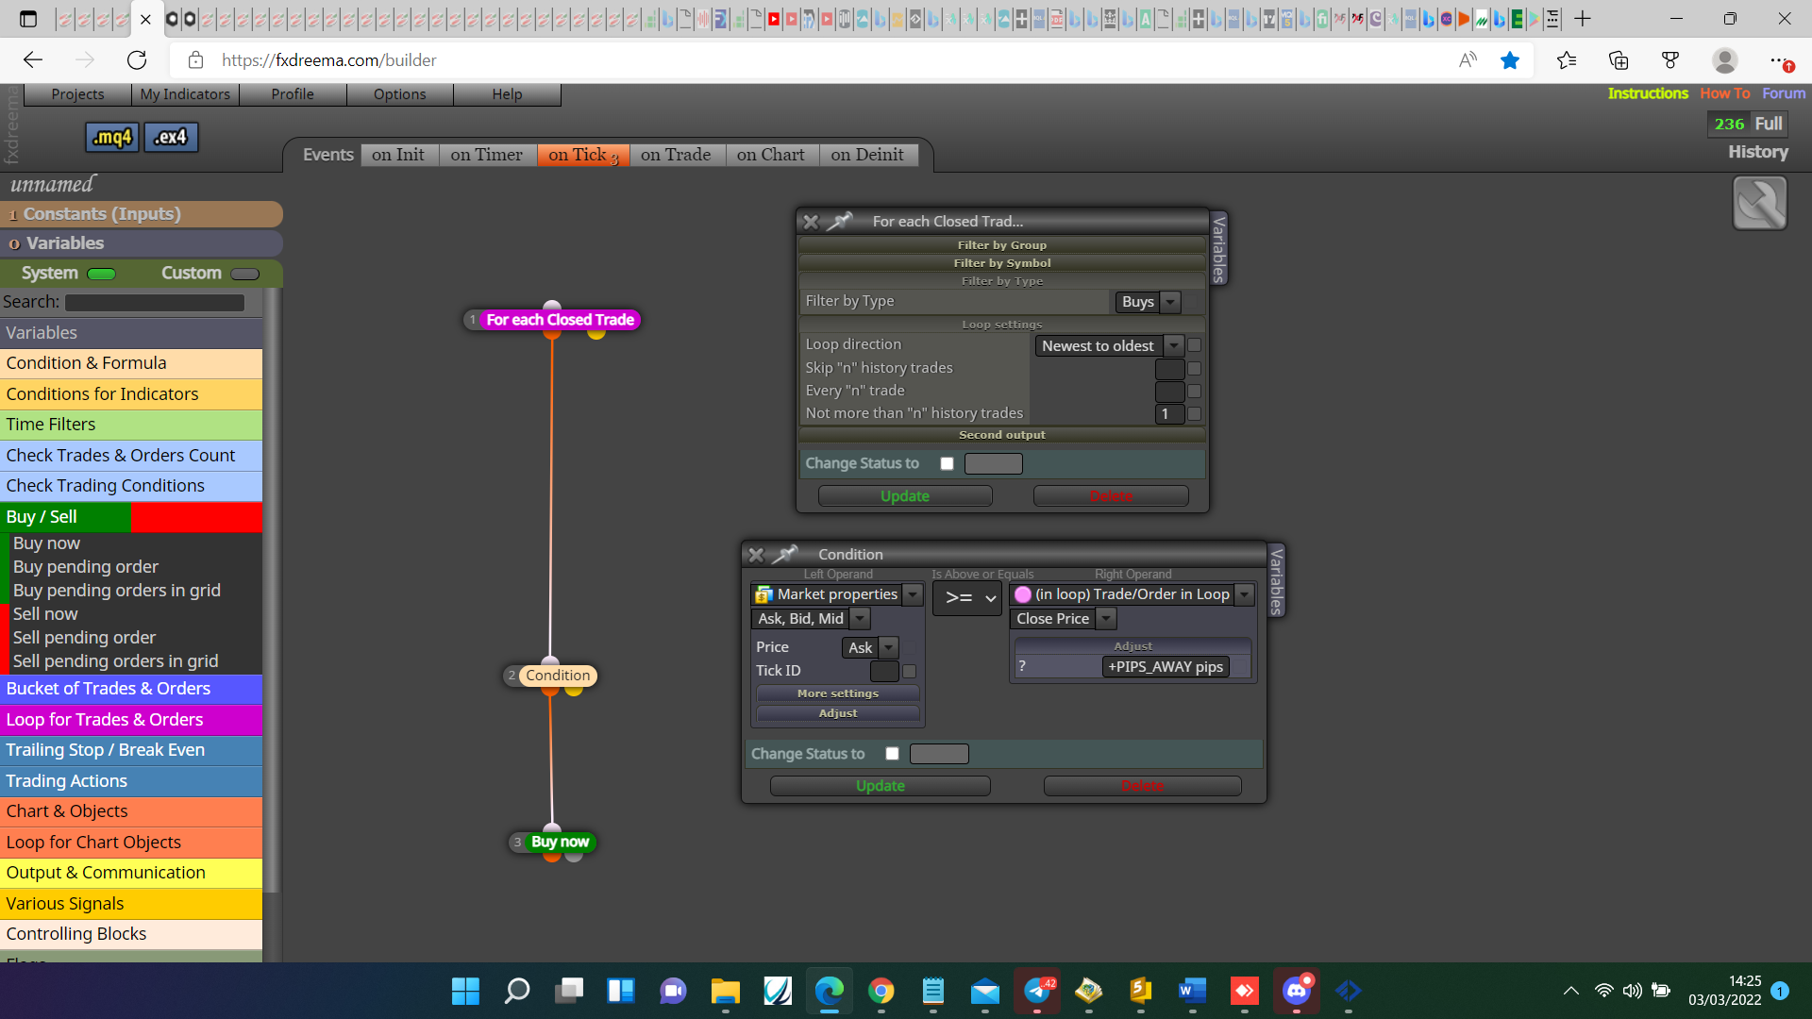
Task: Open the Filter by Type Buys dropdown
Action: tap(1148, 302)
